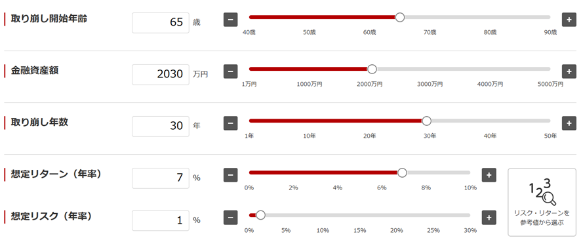The height and width of the screenshot is (240, 581).
Task: Click the 想定リターン slider handle
Action: pos(402,172)
